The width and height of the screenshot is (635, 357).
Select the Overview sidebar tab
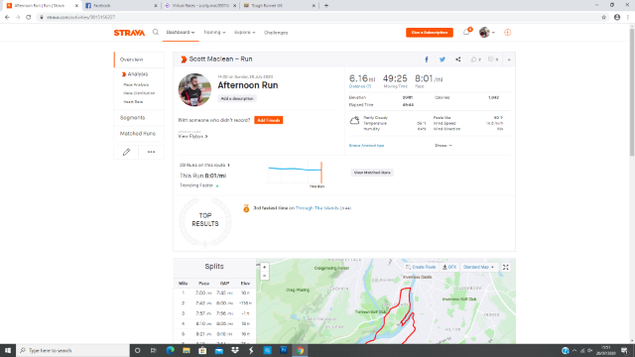pos(139,59)
